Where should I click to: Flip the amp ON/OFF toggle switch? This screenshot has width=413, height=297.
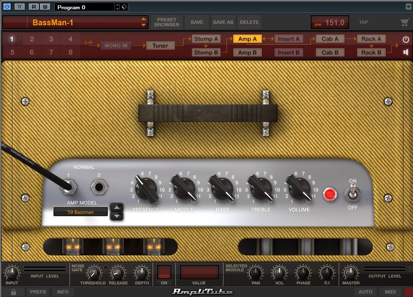point(352,195)
